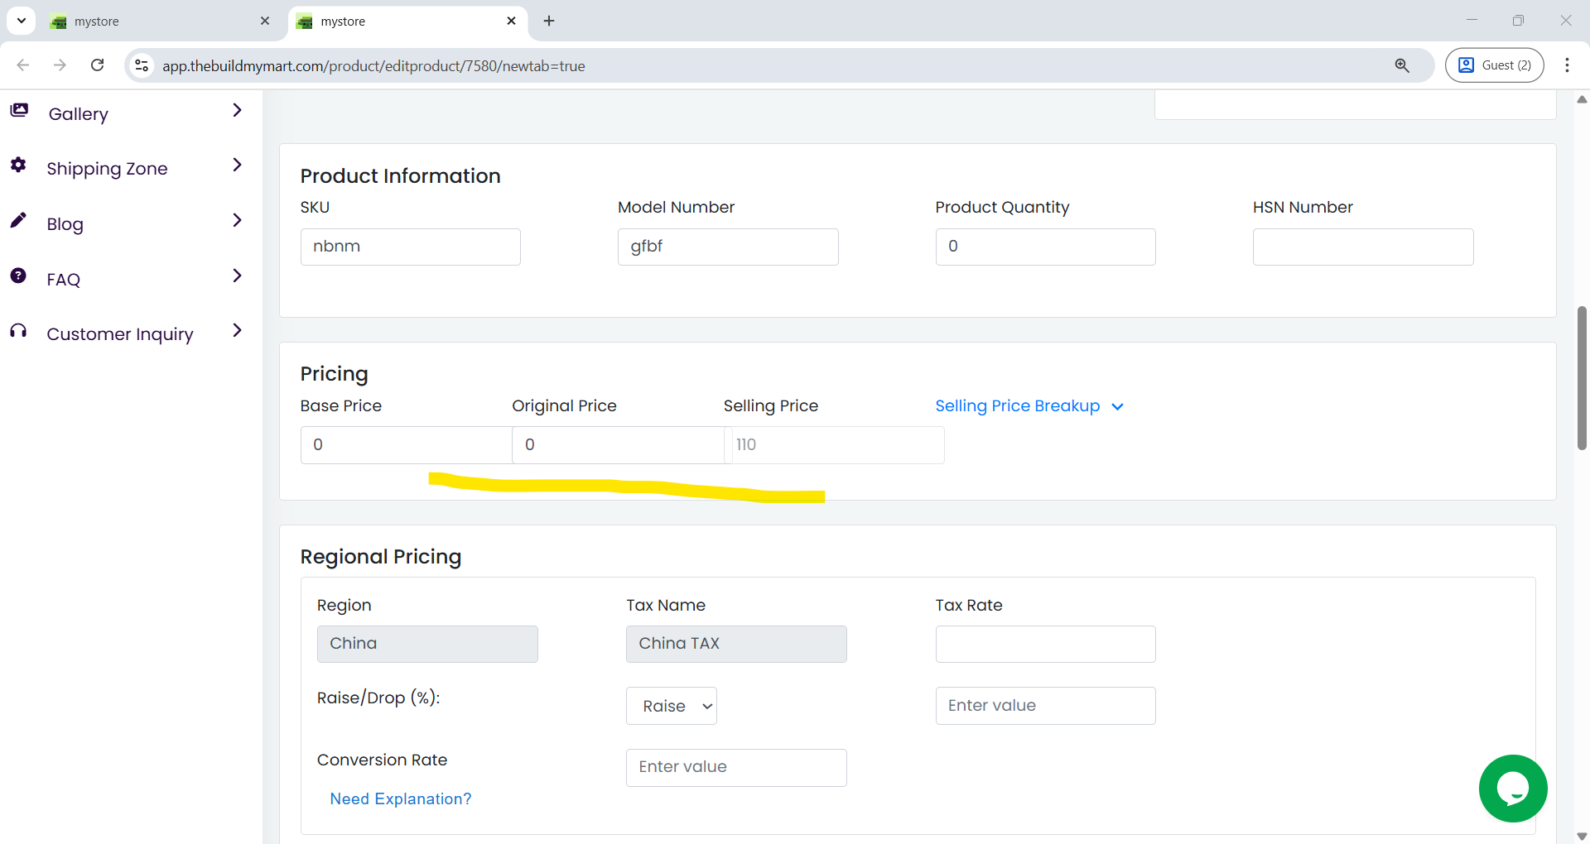Click the Base Price field
The image size is (1590, 844).
[407, 445]
